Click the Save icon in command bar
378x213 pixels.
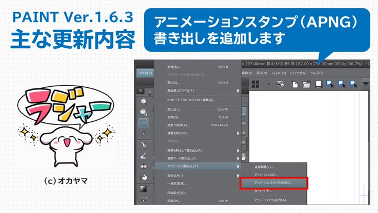319,84
